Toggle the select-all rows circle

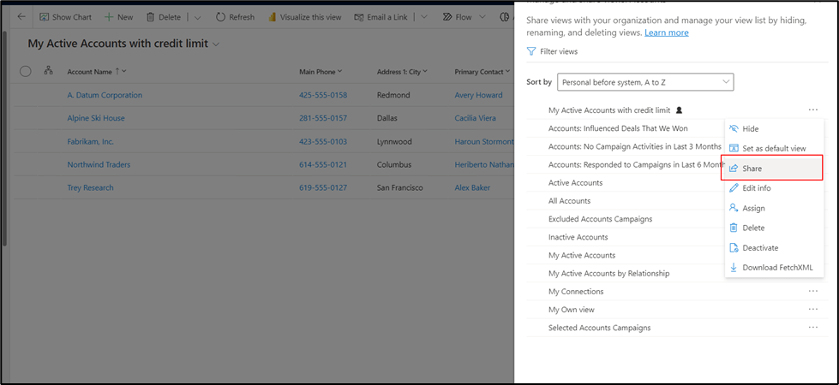pyautogui.click(x=25, y=72)
